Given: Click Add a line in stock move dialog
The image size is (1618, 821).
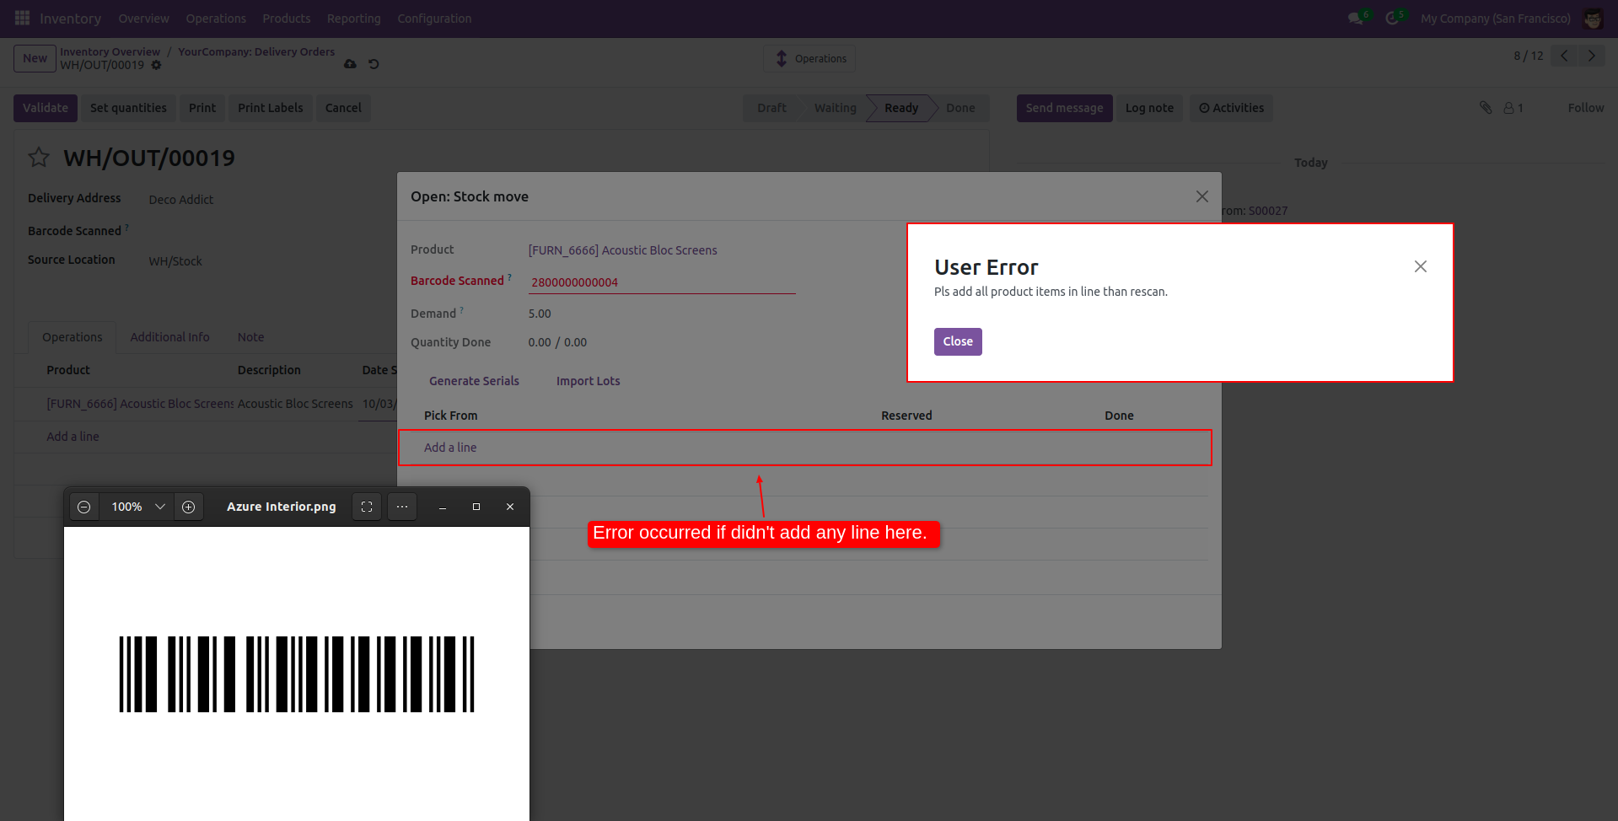Looking at the screenshot, I should pyautogui.click(x=450, y=448).
